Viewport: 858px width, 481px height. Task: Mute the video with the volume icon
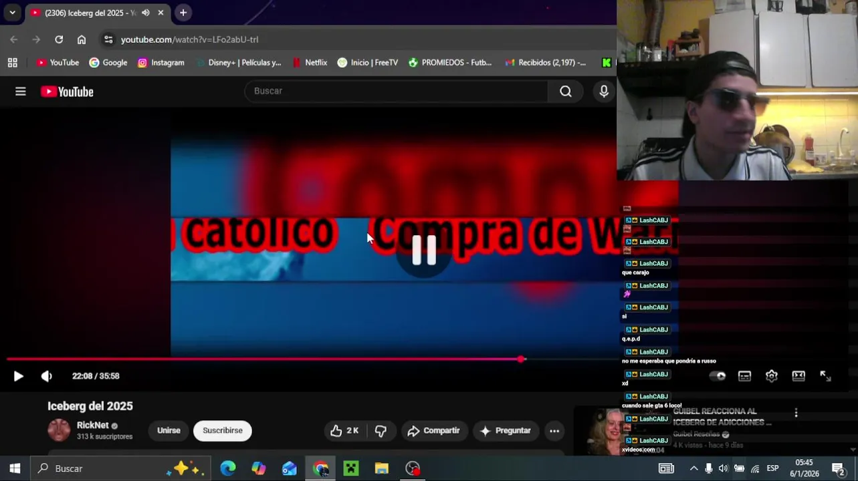pos(46,376)
